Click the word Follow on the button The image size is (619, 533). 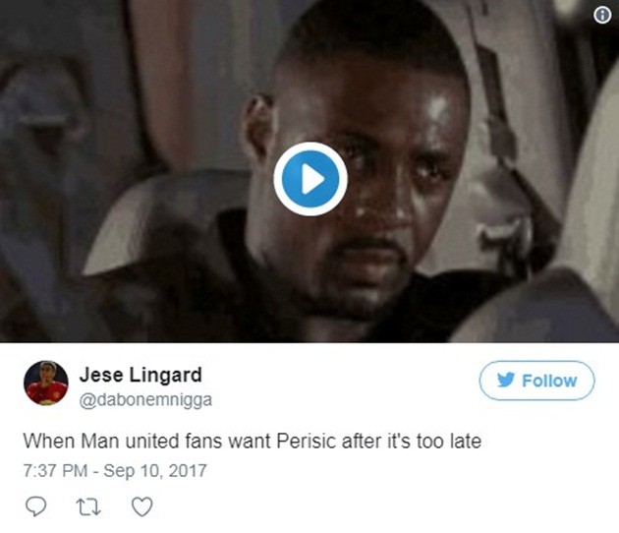coord(549,381)
